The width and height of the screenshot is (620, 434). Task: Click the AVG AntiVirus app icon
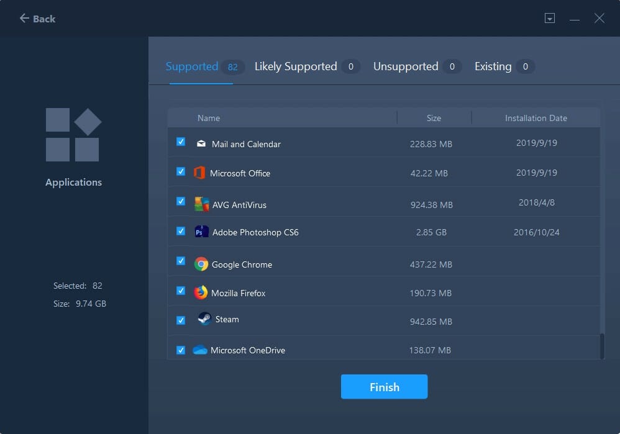point(202,204)
